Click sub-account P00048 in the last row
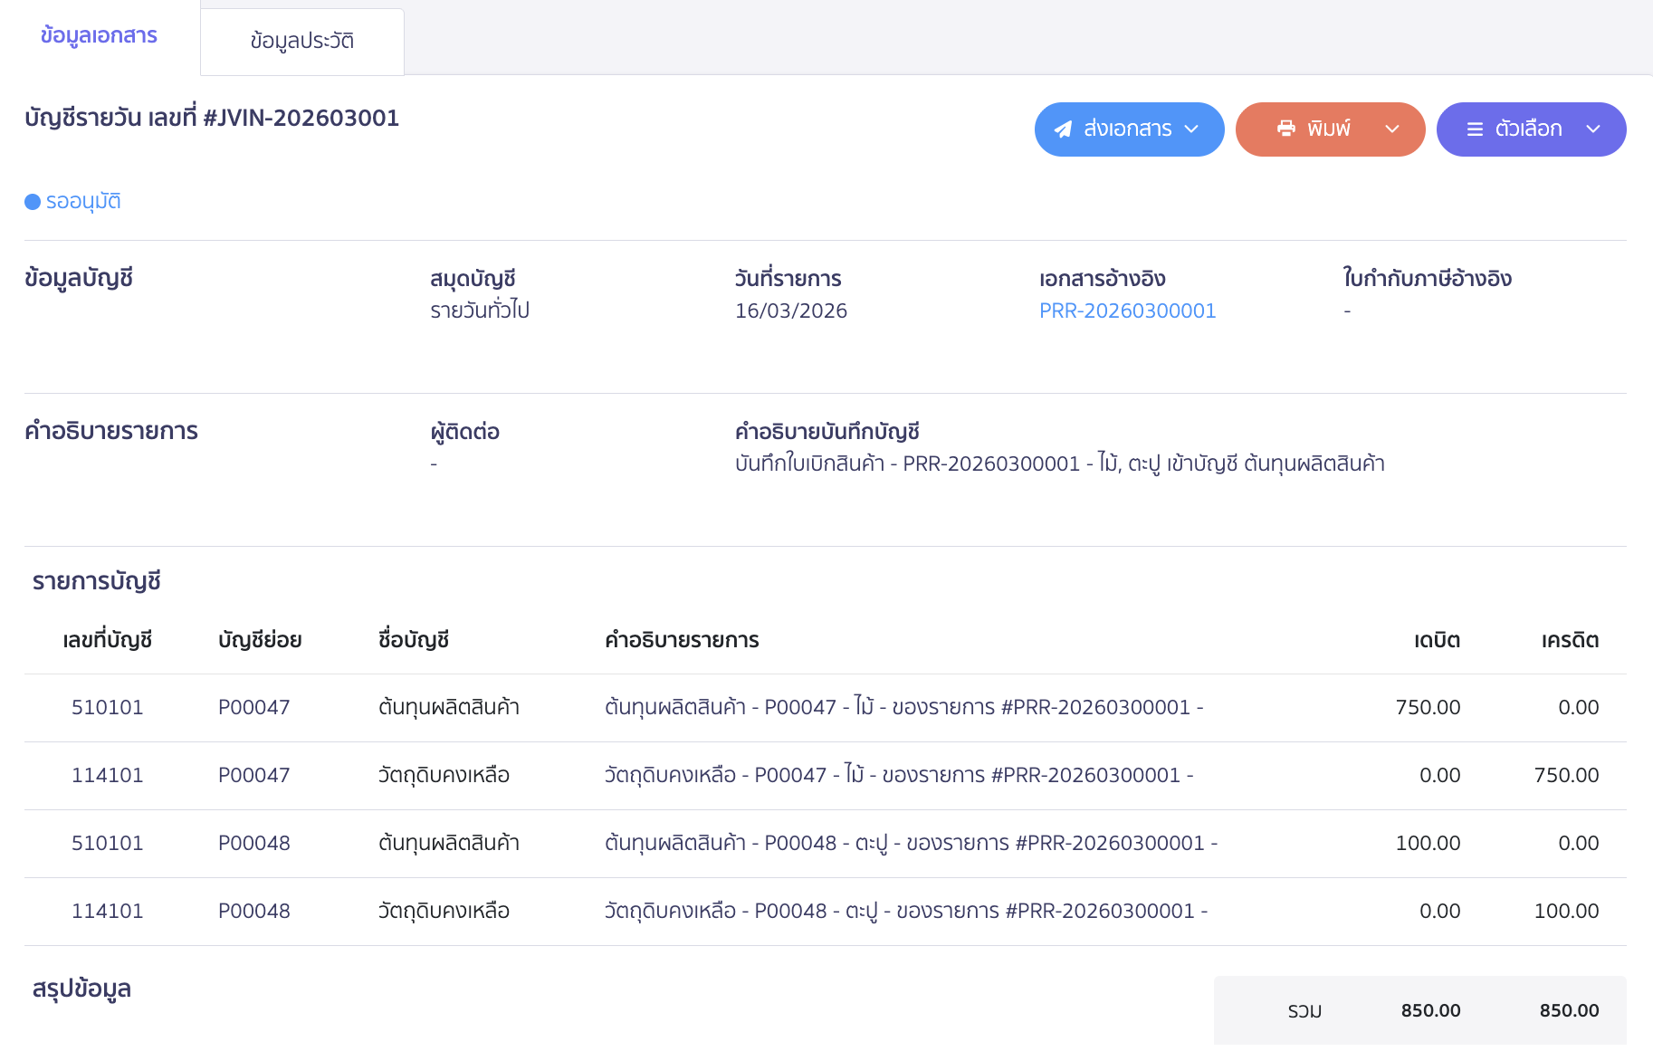The width and height of the screenshot is (1653, 1061). pyautogui.click(x=253, y=912)
